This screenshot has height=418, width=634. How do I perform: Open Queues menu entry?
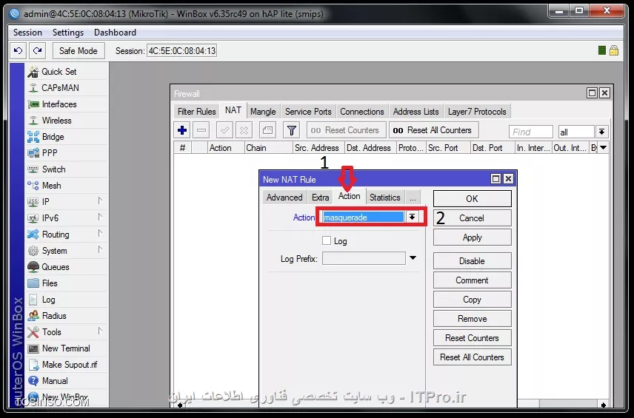tap(56, 267)
